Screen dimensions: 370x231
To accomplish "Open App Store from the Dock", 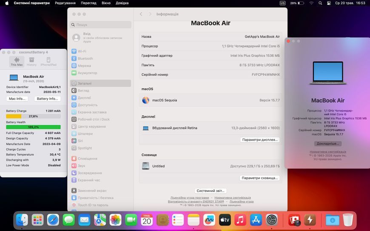I will (x=256, y=220).
